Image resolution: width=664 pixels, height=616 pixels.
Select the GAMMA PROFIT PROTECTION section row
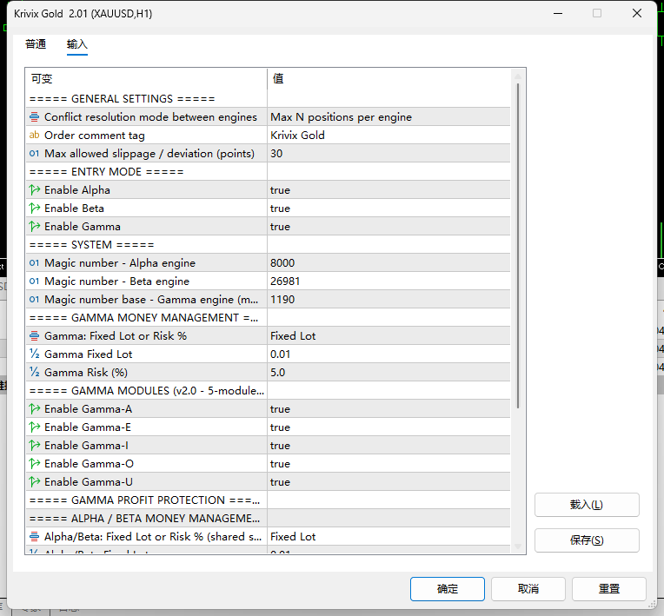[268, 500]
